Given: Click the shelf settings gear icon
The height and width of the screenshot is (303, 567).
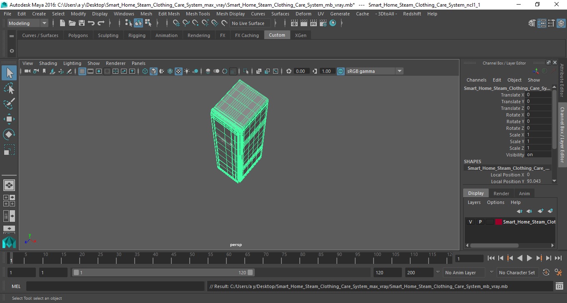Looking at the screenshot, I should point(12,51).
